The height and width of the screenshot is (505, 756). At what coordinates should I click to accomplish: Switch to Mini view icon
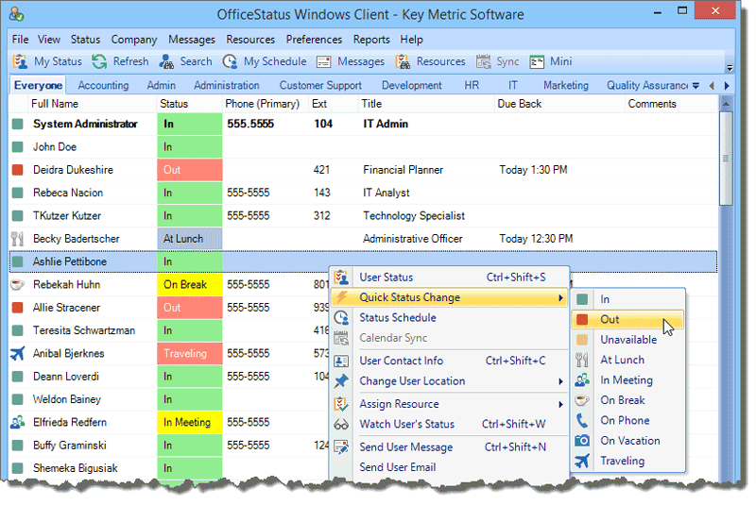537,61
